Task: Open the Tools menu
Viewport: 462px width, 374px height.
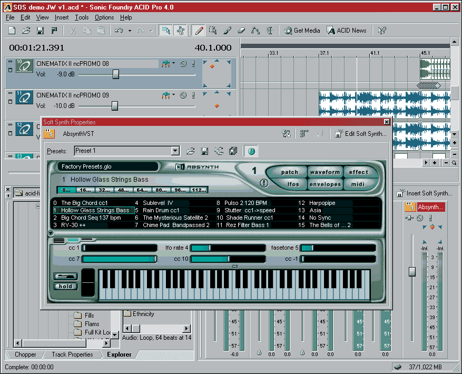Action: [x=82, y=17]
